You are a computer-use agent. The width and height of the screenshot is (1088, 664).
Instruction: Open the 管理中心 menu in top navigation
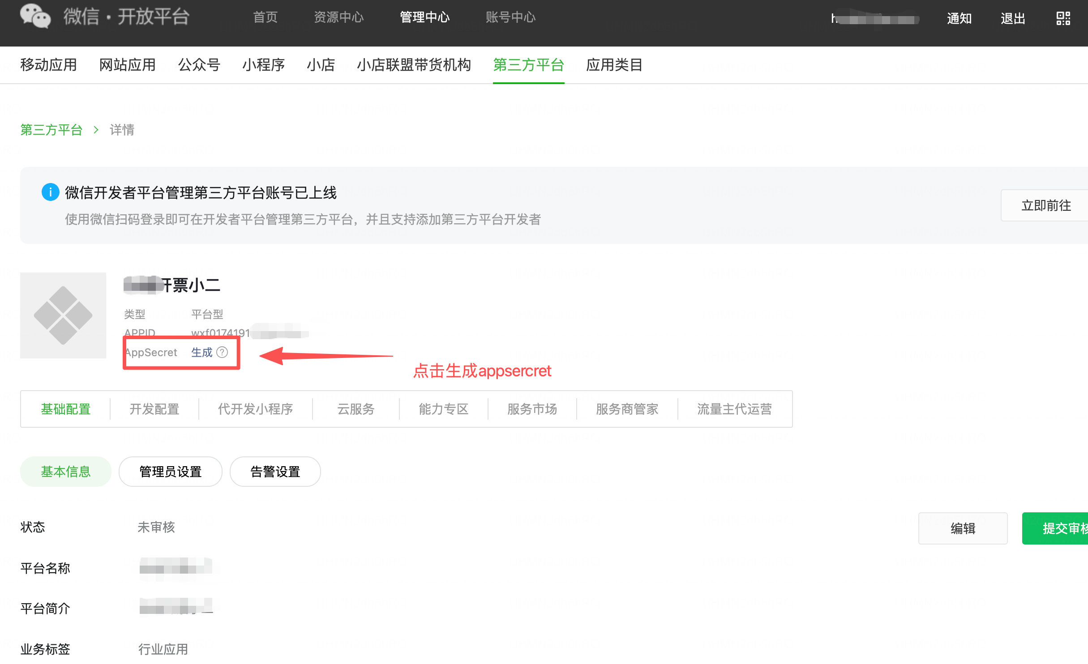point(424,17)
